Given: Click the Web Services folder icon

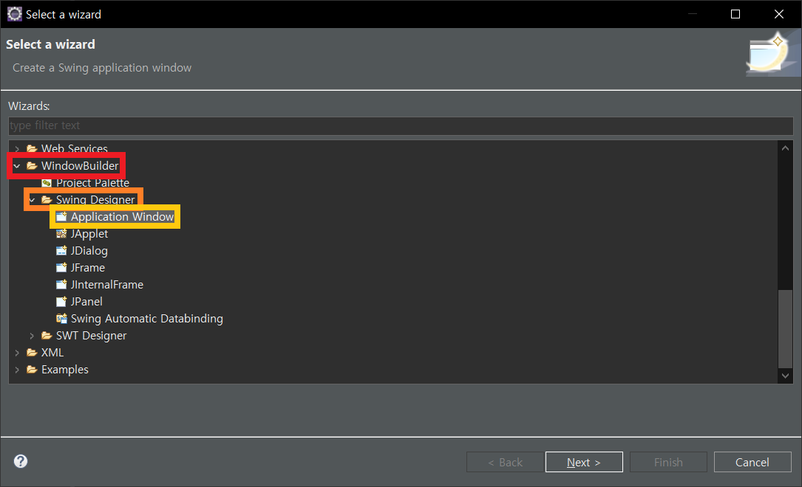Looking at the screenshot, I should click(x=33, y=148).
